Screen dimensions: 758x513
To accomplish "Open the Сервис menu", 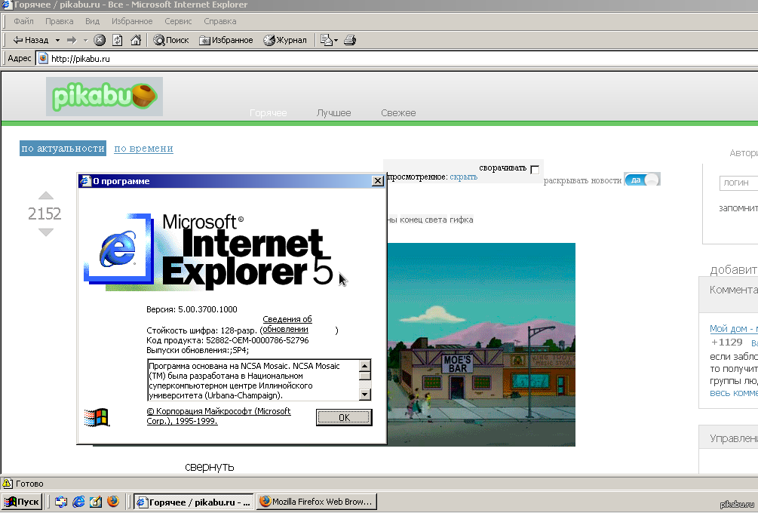I will tap(178, 21).
